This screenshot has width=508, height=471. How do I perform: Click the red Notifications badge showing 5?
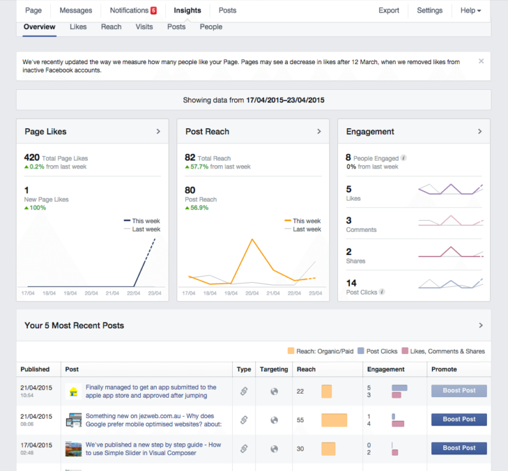pyautogui.click(x=153, y=11)
